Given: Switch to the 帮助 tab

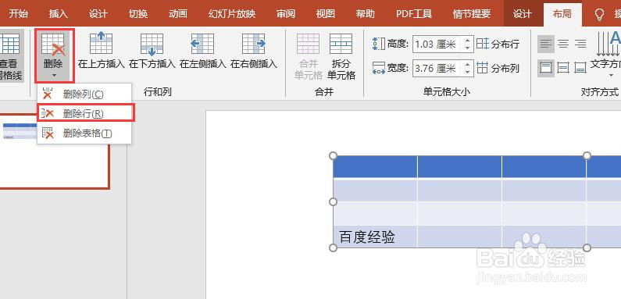Looking at the screenshot, I should click(365, 13).
